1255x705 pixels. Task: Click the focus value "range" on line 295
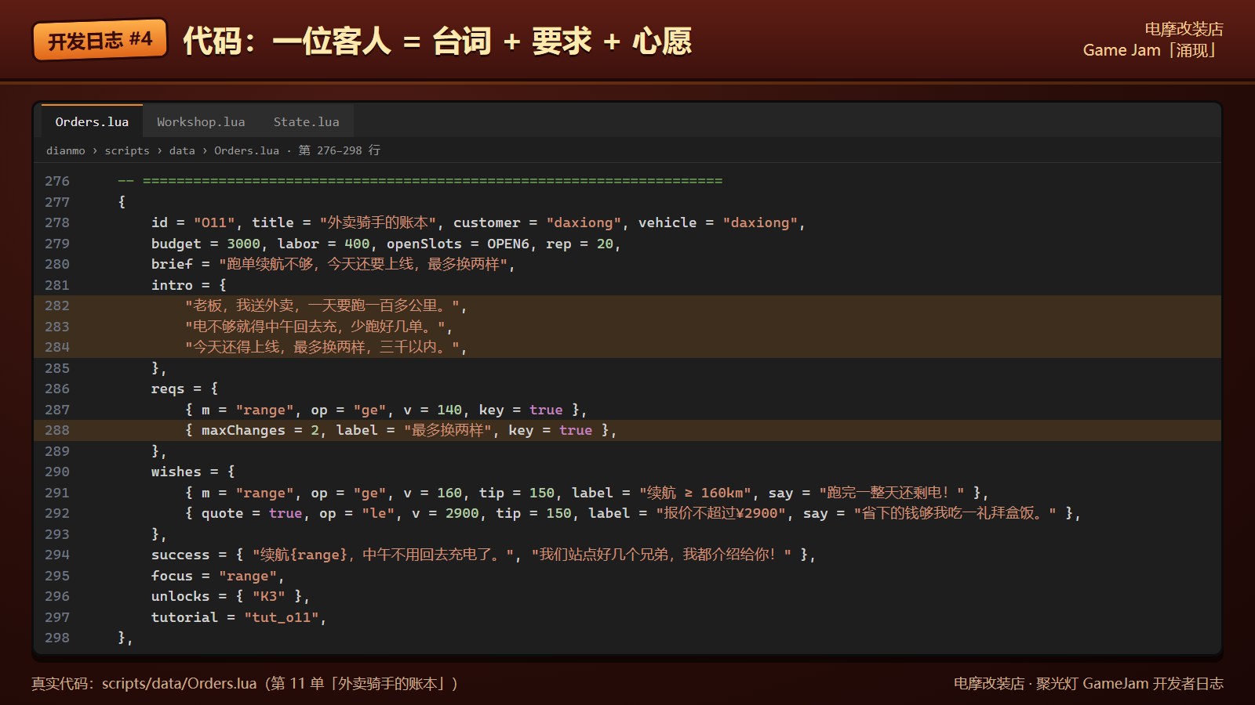coord(248,576)
